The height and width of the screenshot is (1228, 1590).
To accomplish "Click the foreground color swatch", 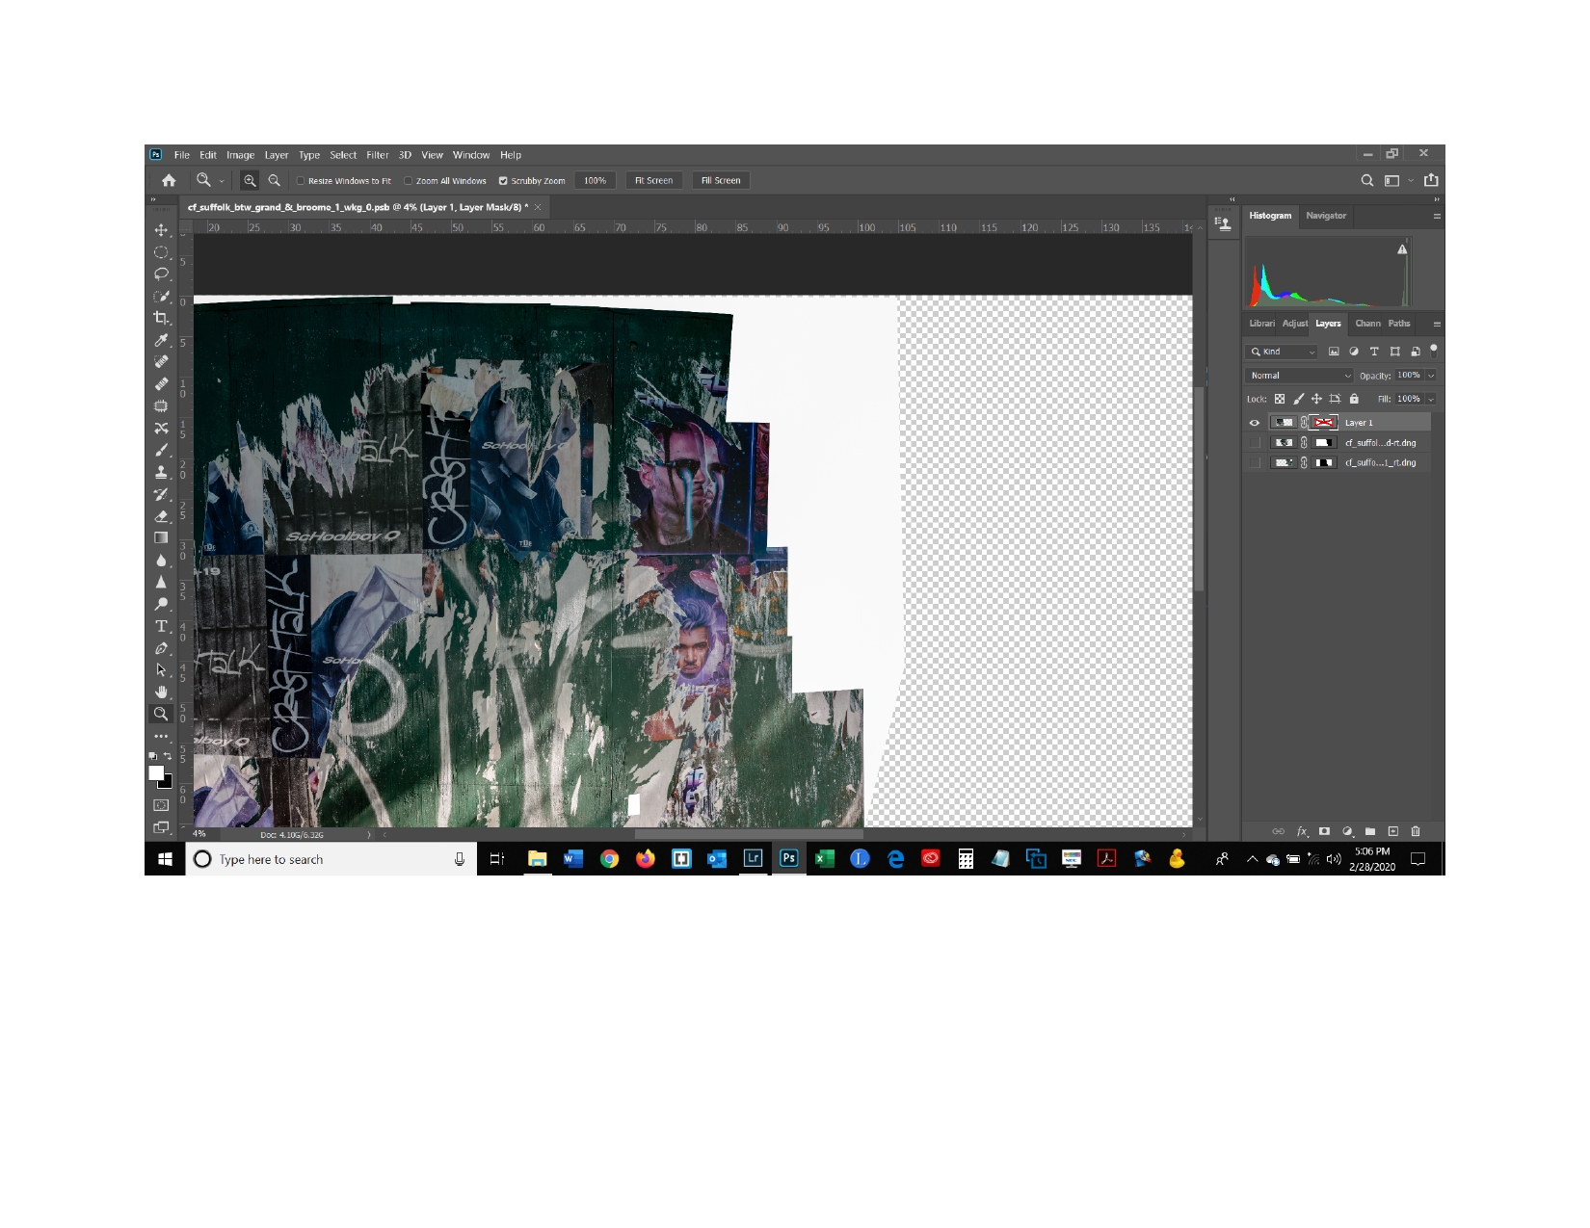I will pyautogui.click(x=157, y=771).
